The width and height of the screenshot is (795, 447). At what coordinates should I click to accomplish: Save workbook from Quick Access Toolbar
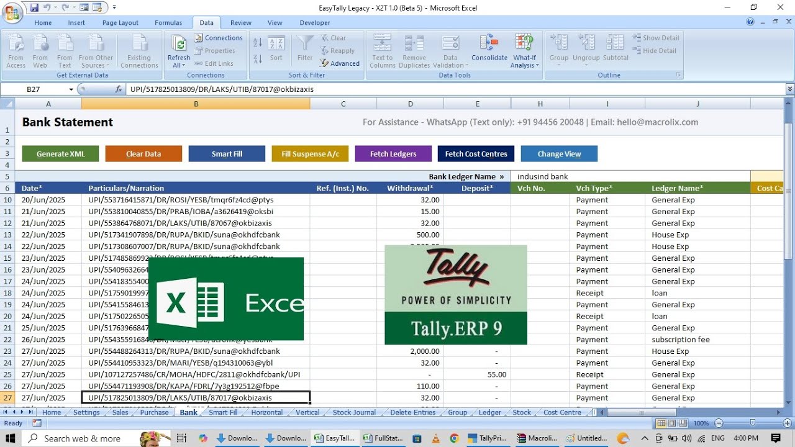tap(34, 7)
